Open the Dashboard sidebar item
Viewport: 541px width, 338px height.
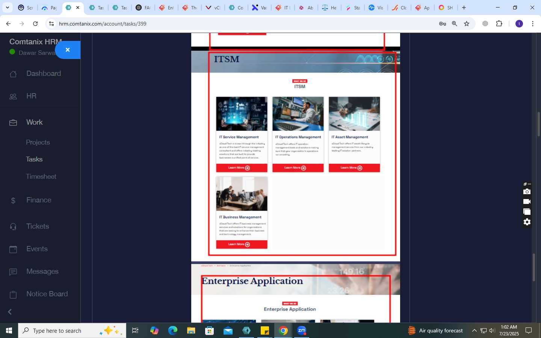coord(44,74)
